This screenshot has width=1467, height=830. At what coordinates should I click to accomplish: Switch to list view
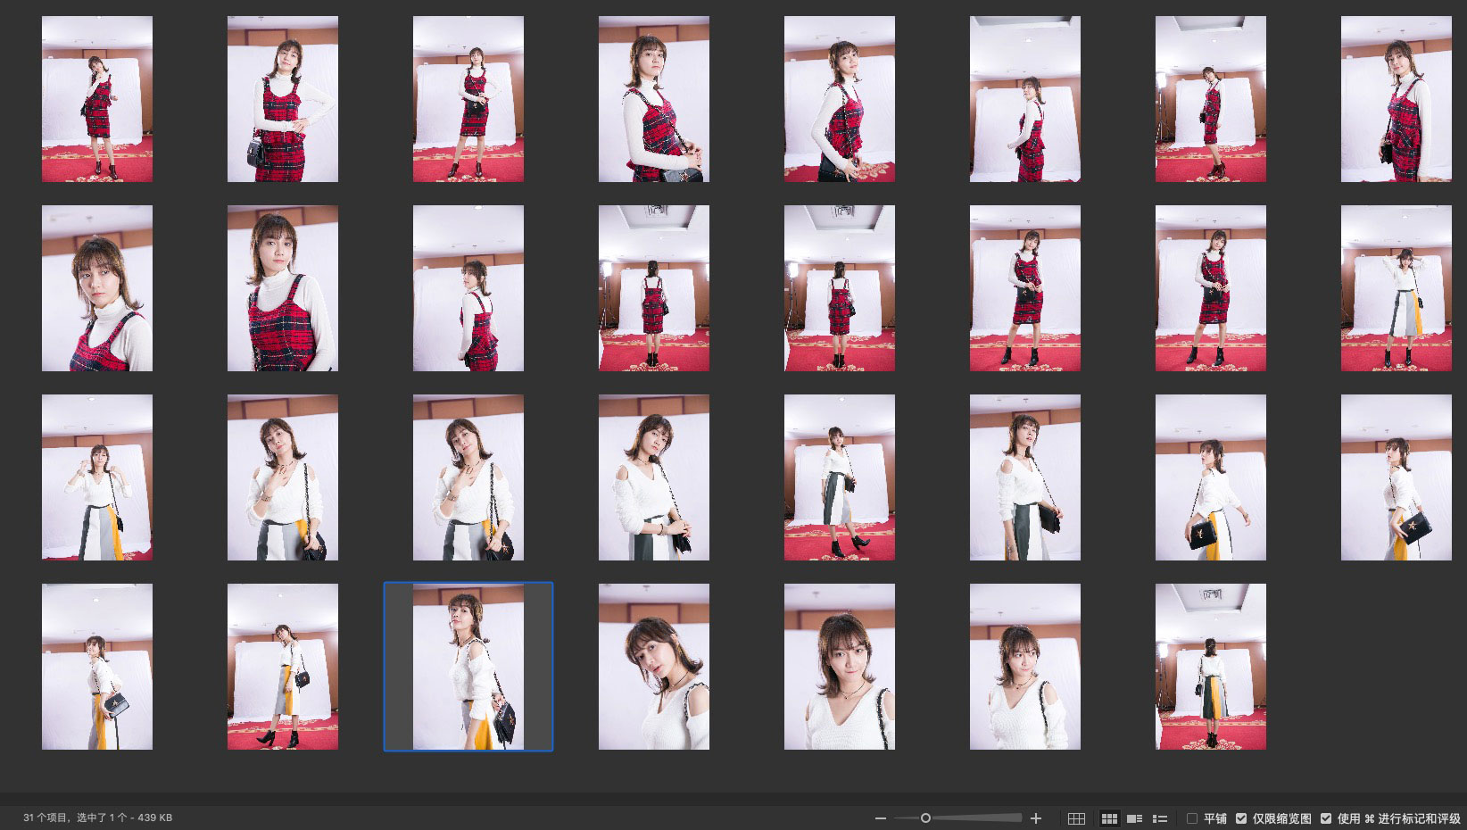pos(1160,818)
